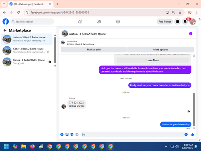Open Joshua 3 Beds 2 Baths conversation

[27, 39]
